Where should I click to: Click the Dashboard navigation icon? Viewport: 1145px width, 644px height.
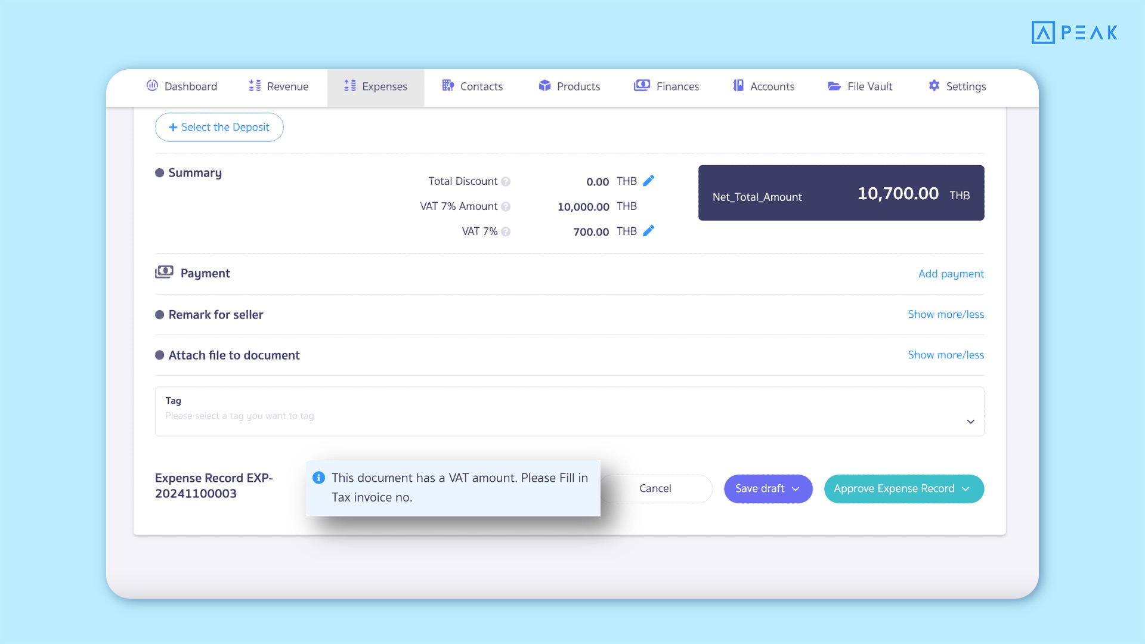tap(151, 86)
